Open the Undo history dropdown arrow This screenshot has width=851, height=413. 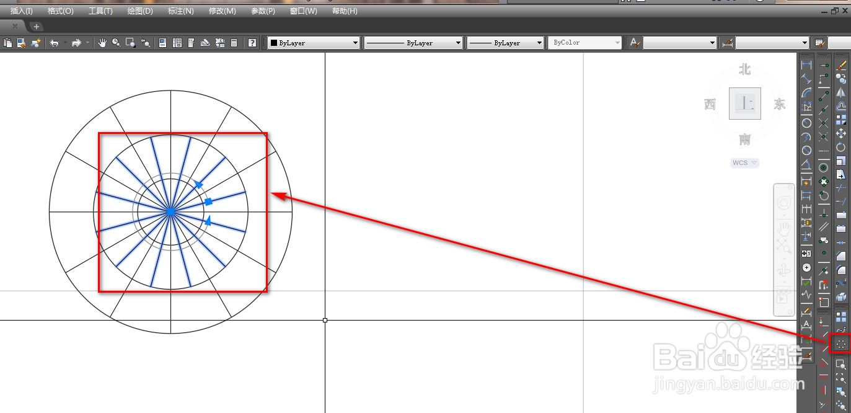pos(65,43)
